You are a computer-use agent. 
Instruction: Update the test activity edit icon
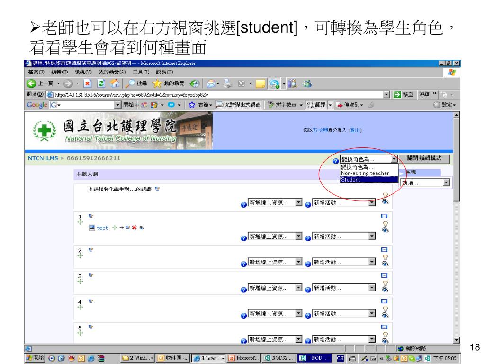(x=128, y=227)
